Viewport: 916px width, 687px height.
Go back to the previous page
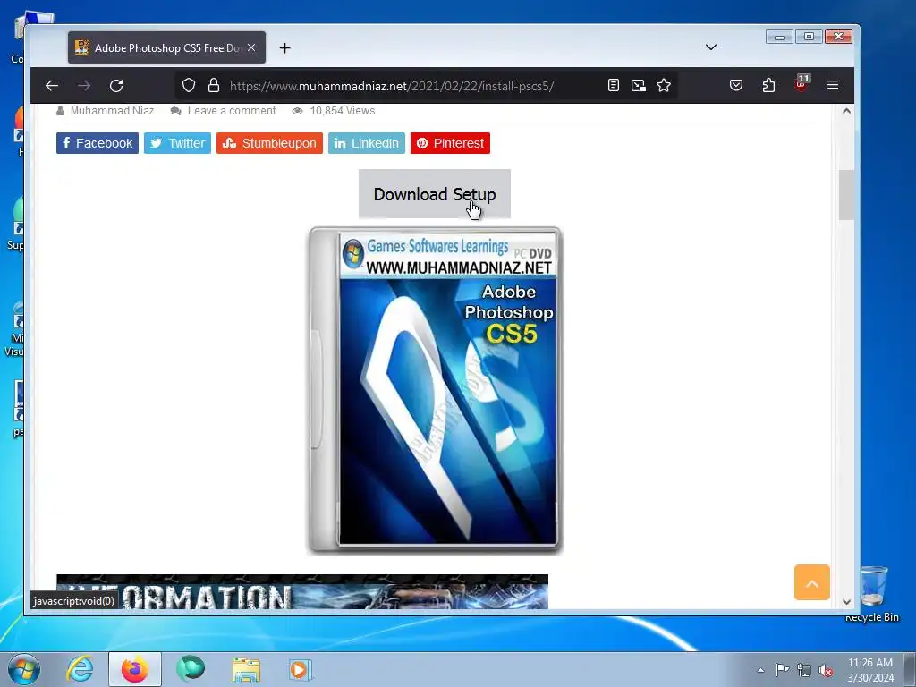pyautogui.click(x=51, y=86)
